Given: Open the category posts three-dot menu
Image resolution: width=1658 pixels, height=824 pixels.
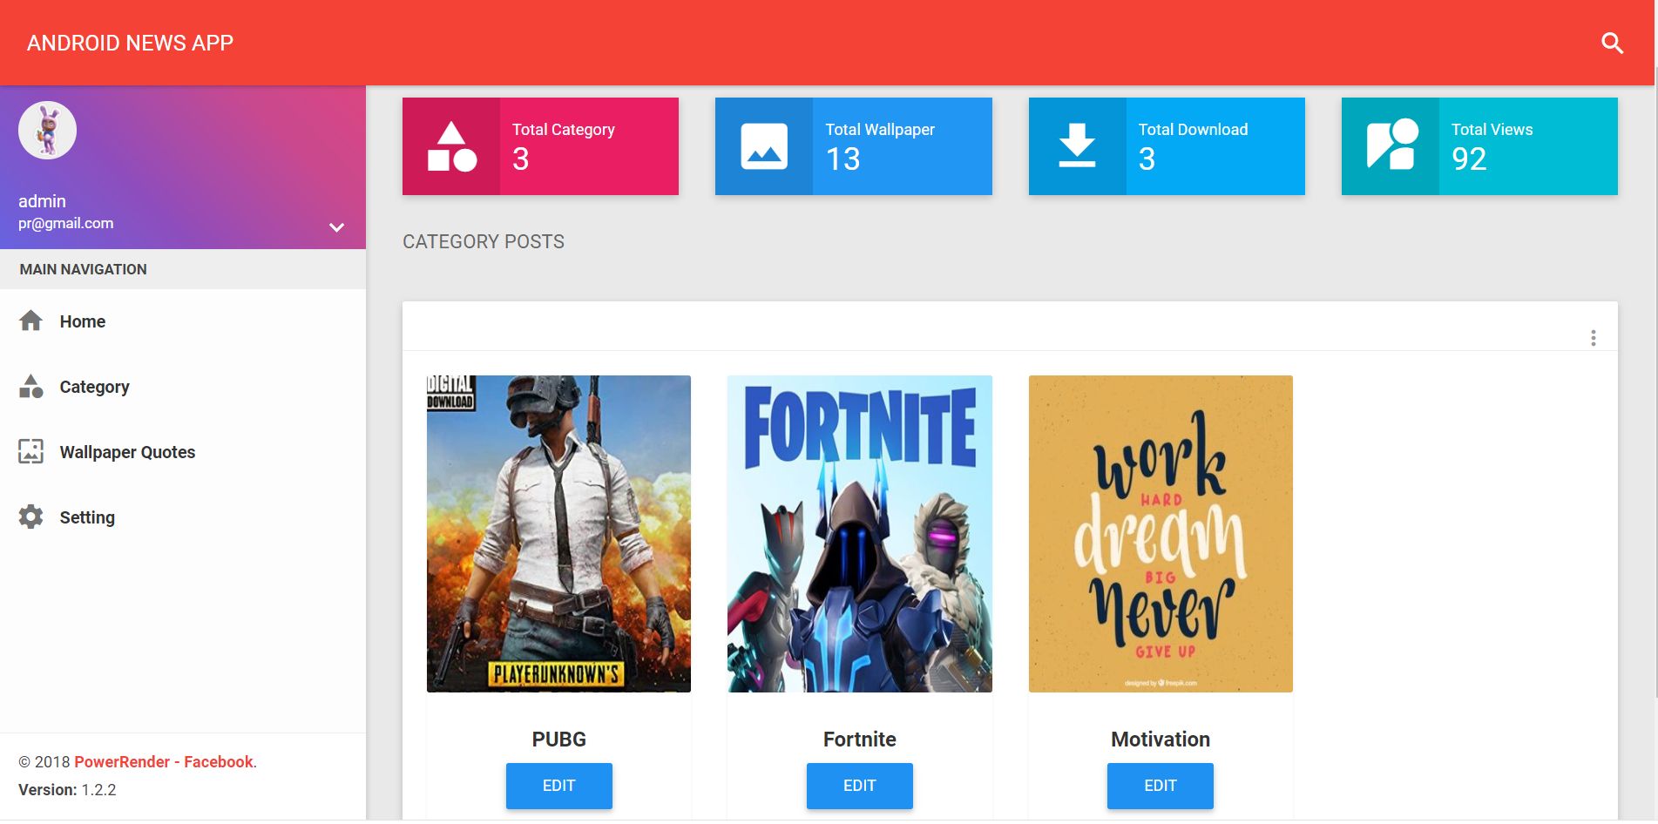Looking at the screenshot, I should click(1593, 338).
